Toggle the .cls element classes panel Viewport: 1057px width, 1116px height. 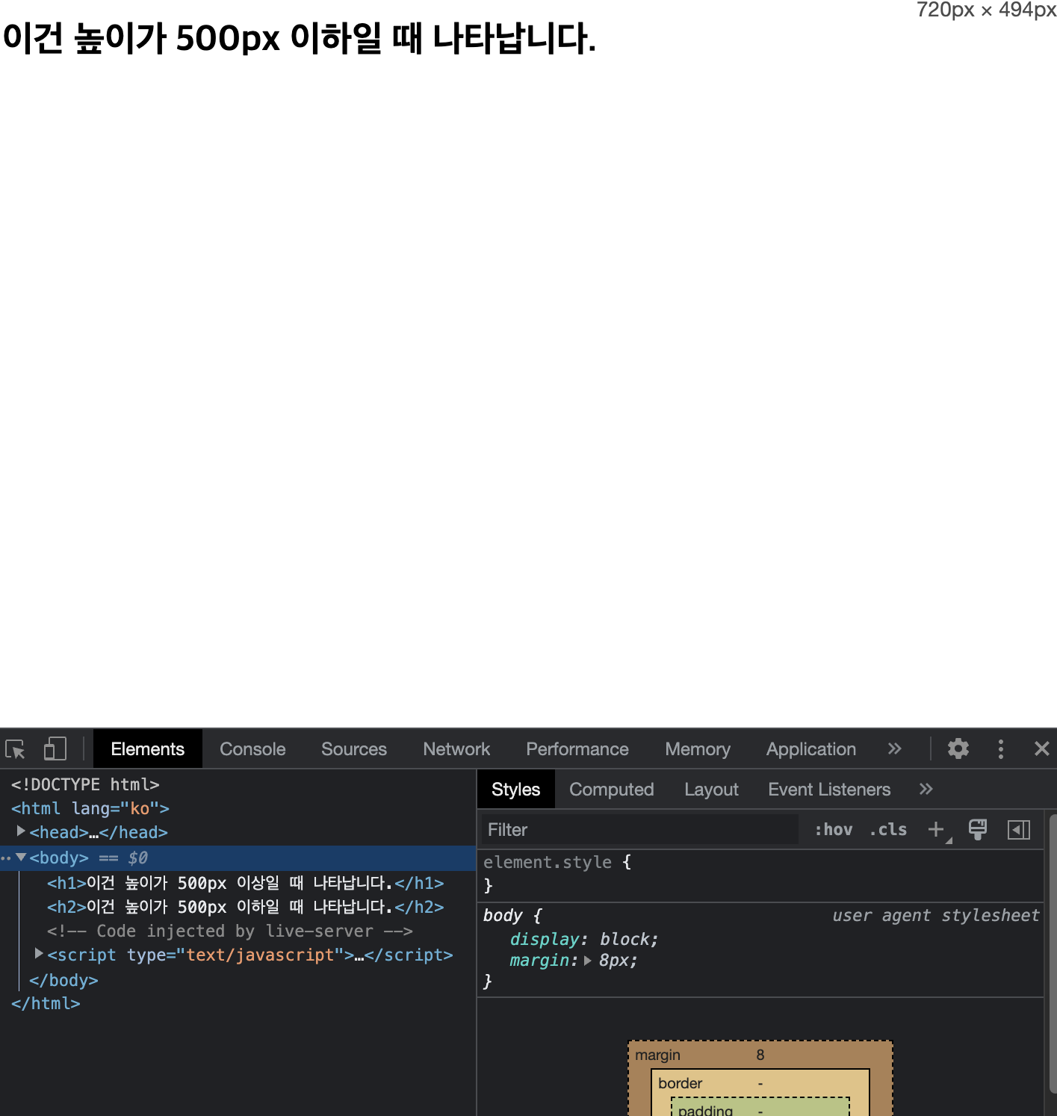pyautogui.click(x=888, y=830)
